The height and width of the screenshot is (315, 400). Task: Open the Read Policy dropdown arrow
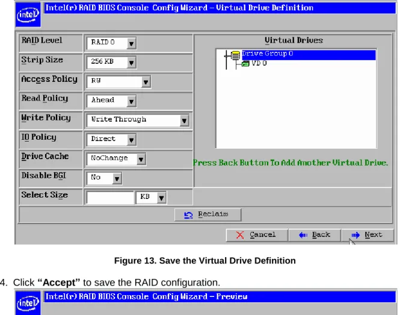tap(131, 101)
